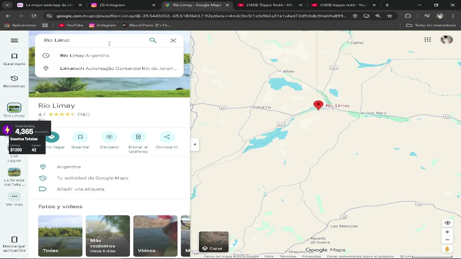Switch to the trippie redd - YouTube tab
Screen dimensions: 461x259
(x=343, y=5)
